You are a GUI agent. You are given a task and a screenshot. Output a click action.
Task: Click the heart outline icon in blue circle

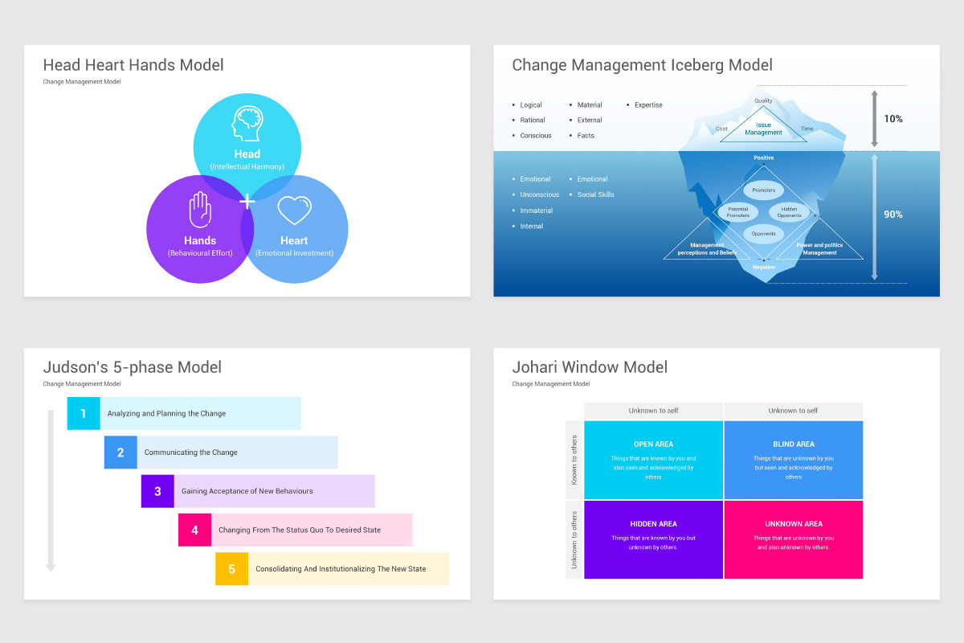294,211
